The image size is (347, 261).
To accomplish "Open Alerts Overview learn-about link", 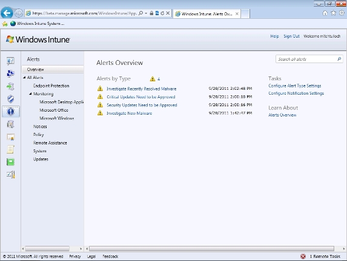I will click(x=282, y=115).
